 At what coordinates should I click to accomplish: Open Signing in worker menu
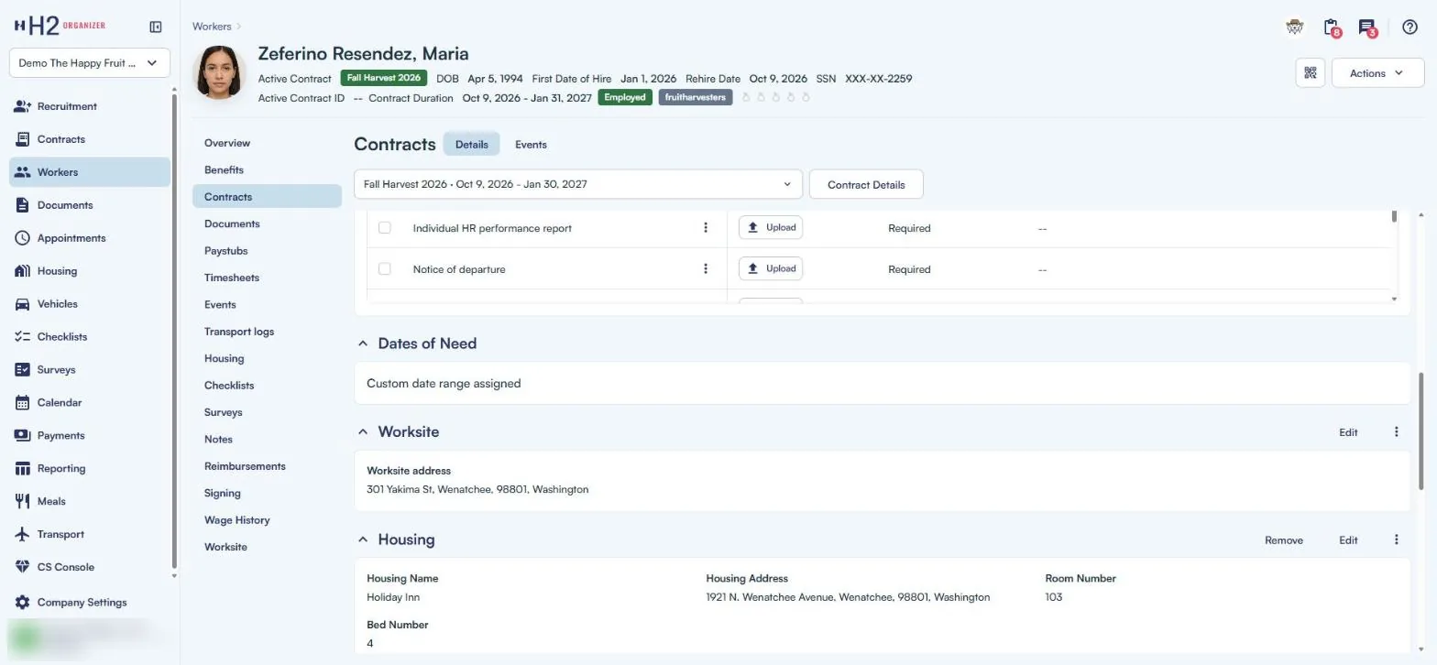223,493
